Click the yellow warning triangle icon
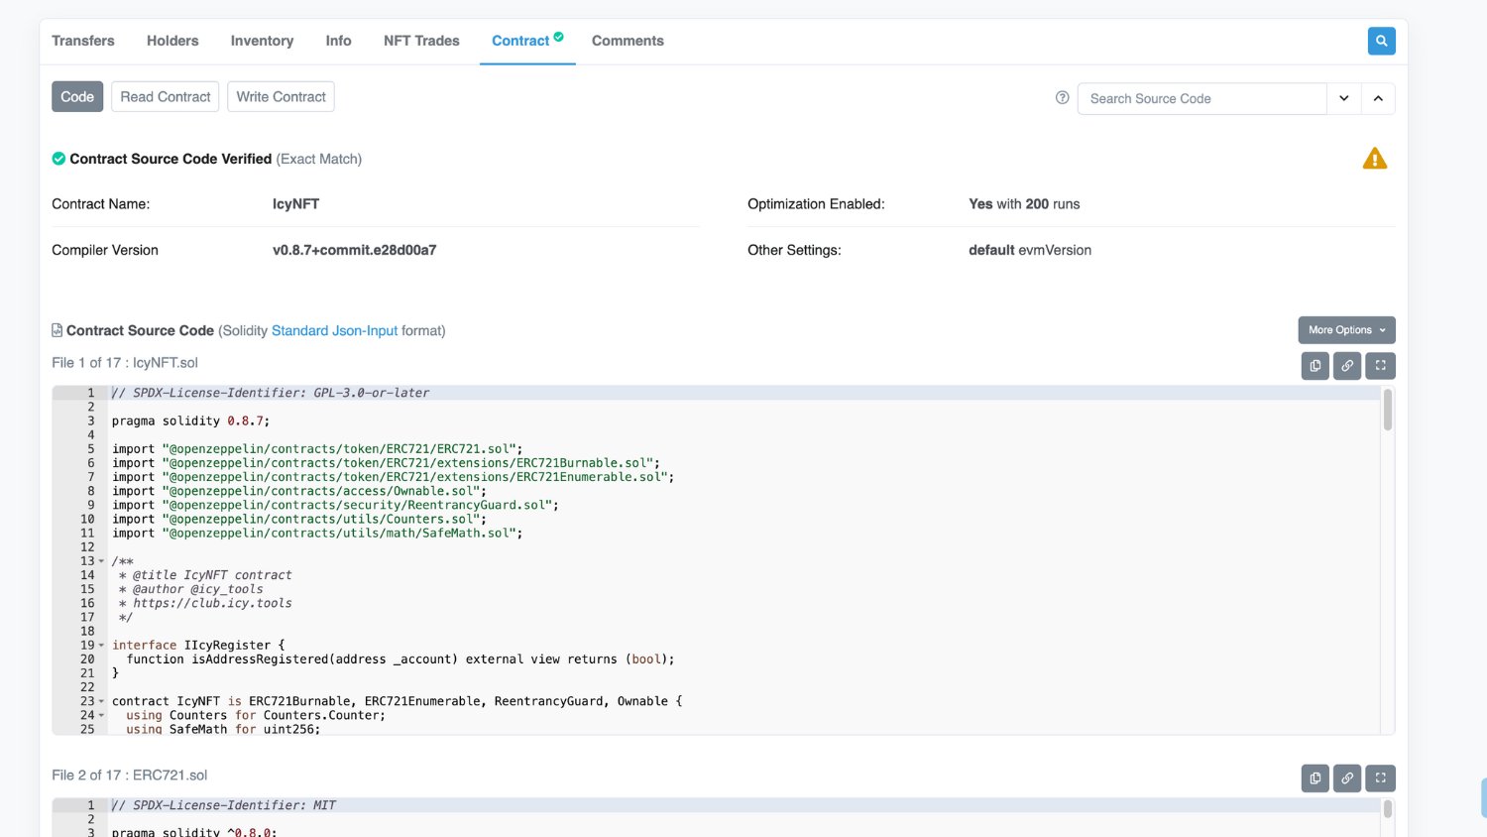This screenshot has width=1487, height=837. tap(1375, 159)
